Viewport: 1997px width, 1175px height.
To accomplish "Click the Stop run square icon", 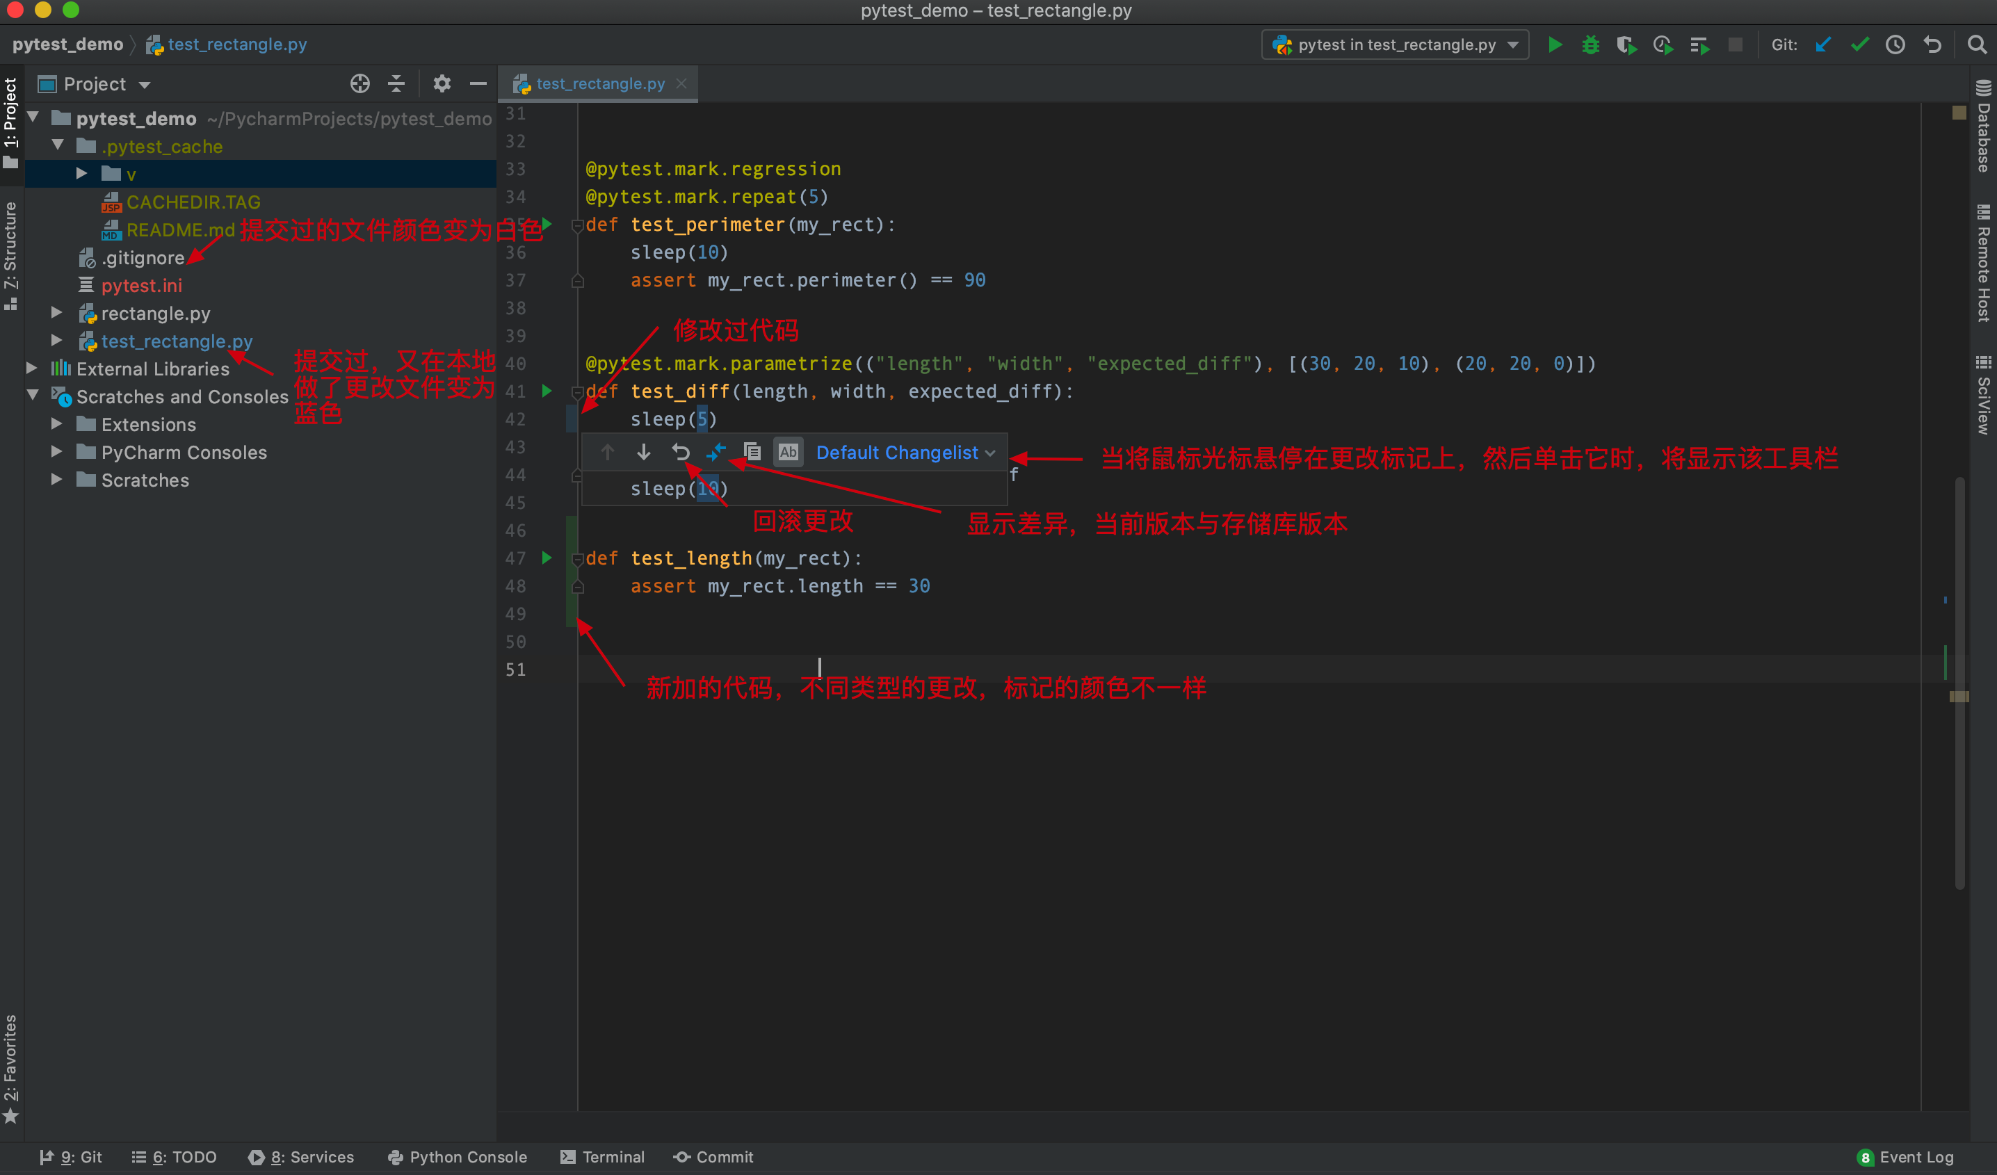I will [1736, 44].
